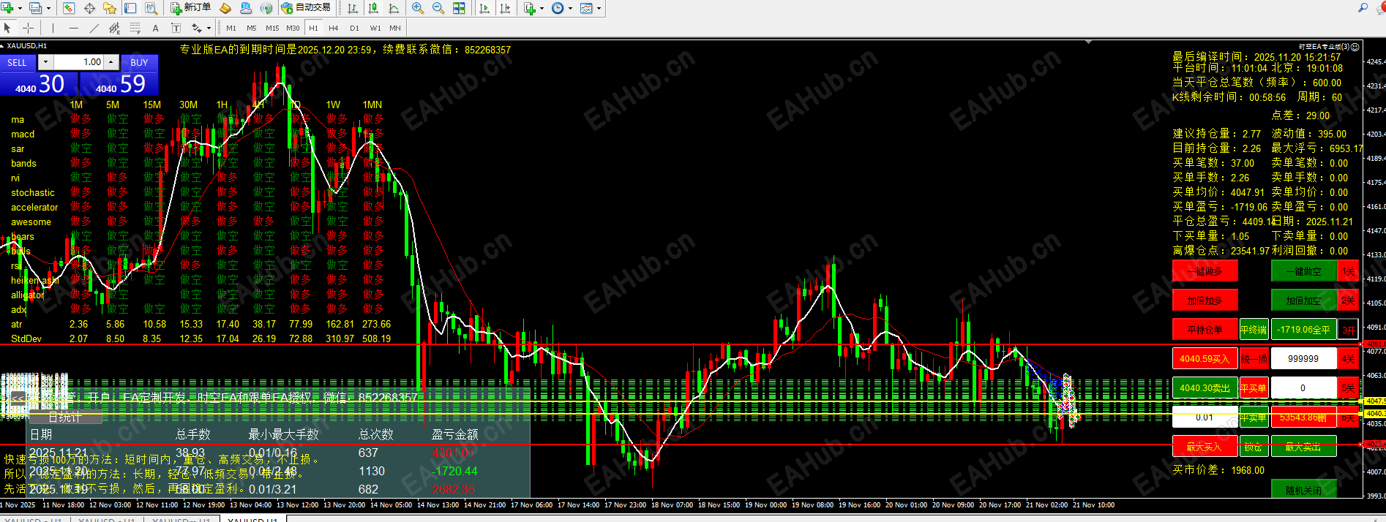This screenshot has width=1386, height=522.
Task: Click the 0.01 lot input field
Action: (x=1205, y=417)
